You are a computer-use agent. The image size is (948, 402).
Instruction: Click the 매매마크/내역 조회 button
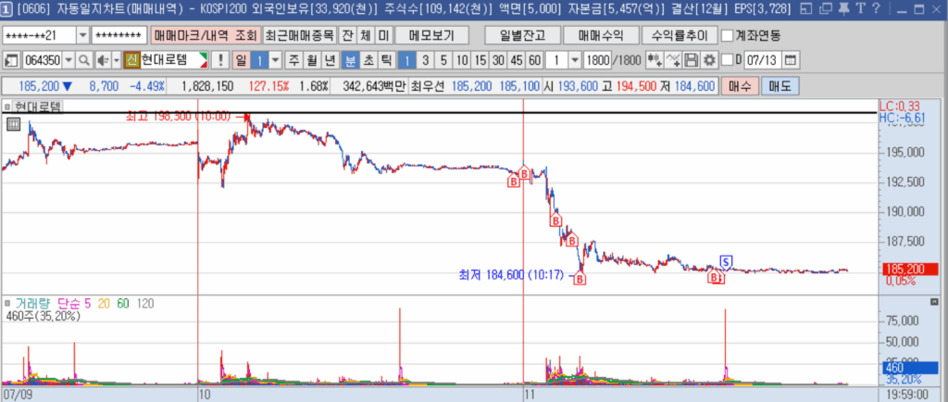pos(205,35)
